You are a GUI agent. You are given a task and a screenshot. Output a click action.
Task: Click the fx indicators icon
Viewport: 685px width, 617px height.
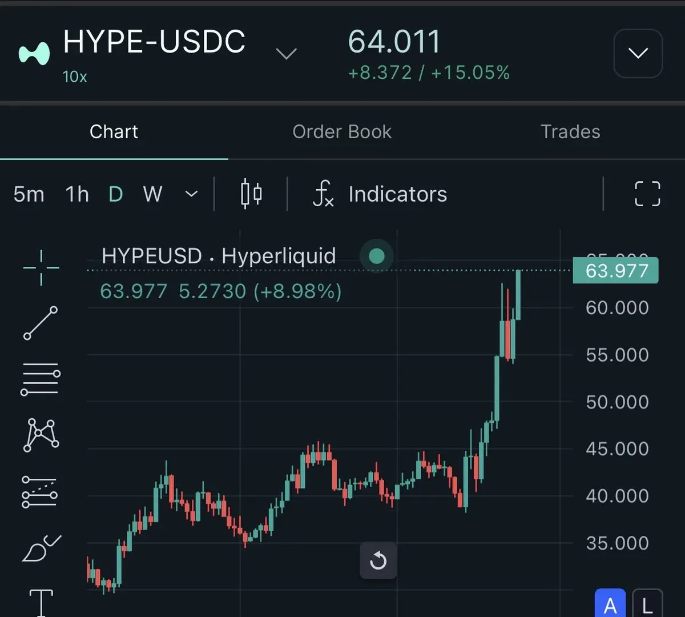(x=323, y=194)
